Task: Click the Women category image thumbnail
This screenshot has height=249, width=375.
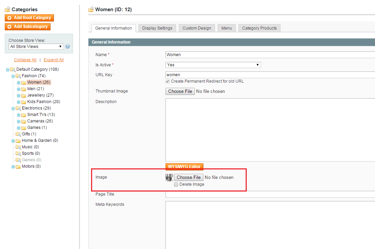Action: tap(169, 177)
